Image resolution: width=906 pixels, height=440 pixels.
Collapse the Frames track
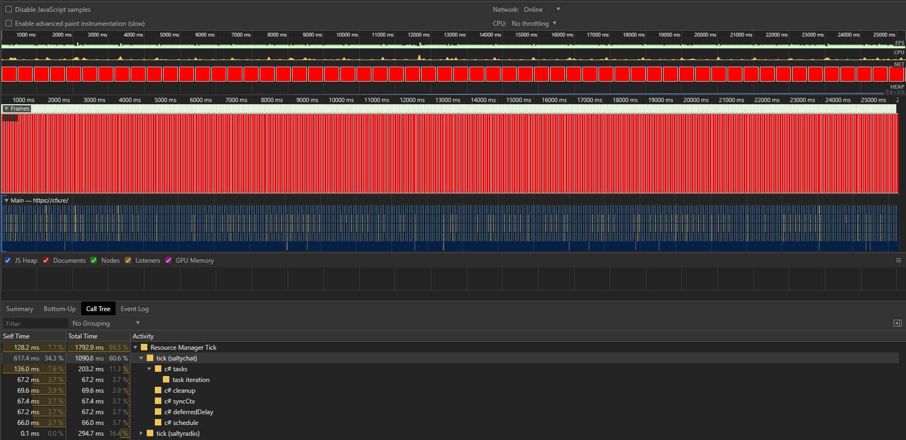(x=6, y=109)
